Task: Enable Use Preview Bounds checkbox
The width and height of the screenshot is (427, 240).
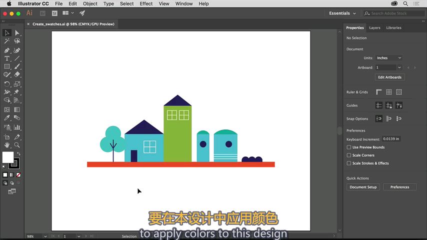Action: (349, 147)
